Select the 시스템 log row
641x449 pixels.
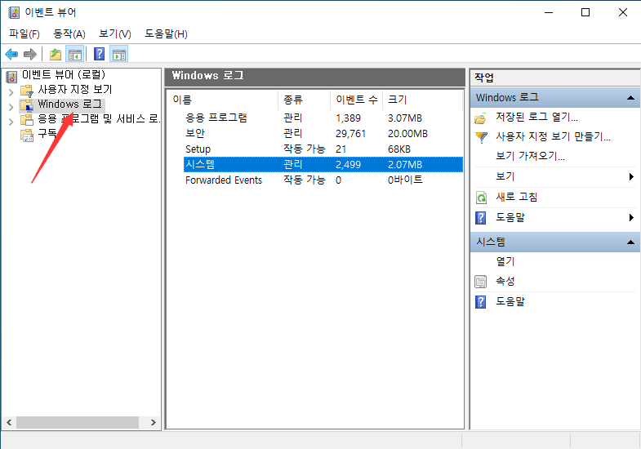pos(323,165)
